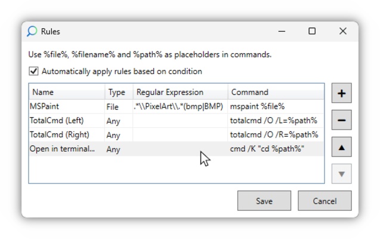
Task: Click the empty regex cell of TotalCmd (Left)
Action: tap(180, 121)
